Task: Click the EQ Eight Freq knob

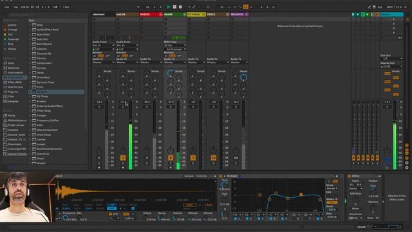Action: 225,184
